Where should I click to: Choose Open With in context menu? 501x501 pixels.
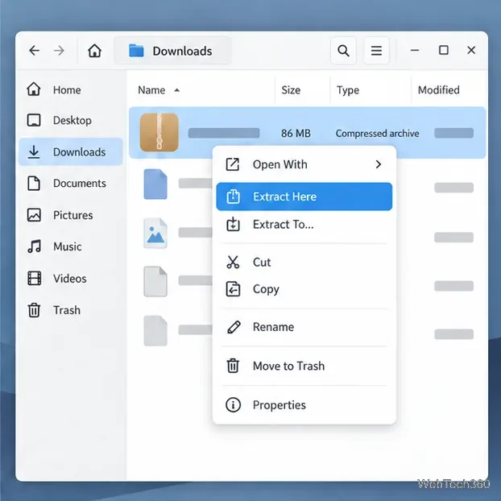point(304,164)
